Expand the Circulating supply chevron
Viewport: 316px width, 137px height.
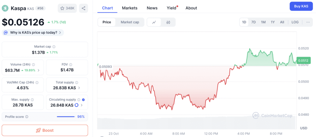(x=82, y=105)
